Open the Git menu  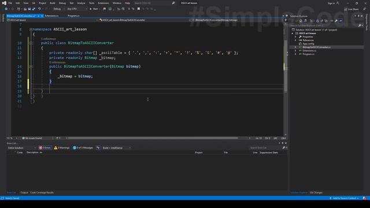click(34, 3)
